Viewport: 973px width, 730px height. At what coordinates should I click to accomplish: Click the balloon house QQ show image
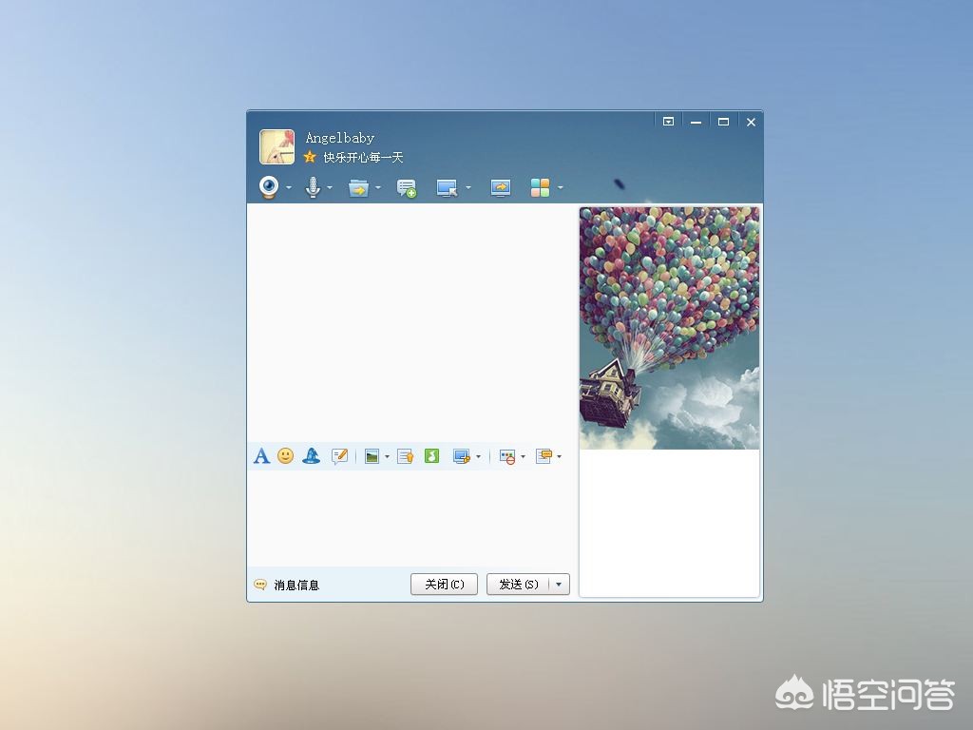[x=669, y=328]
